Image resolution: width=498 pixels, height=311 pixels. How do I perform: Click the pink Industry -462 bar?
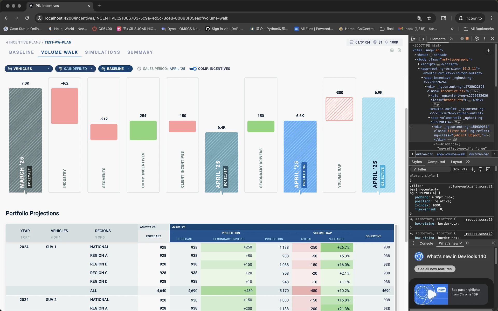(65, 106)
